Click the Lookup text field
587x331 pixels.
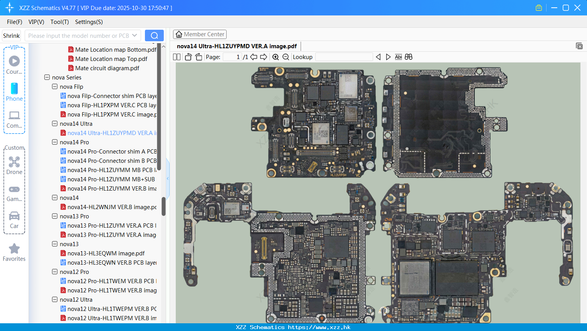344,57
